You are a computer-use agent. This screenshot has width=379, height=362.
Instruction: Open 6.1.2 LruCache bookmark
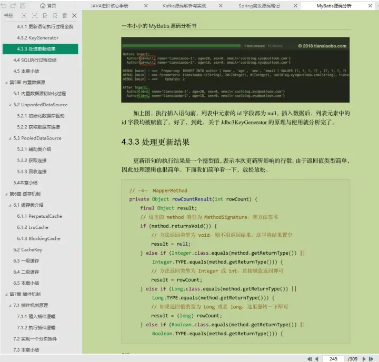33,227
